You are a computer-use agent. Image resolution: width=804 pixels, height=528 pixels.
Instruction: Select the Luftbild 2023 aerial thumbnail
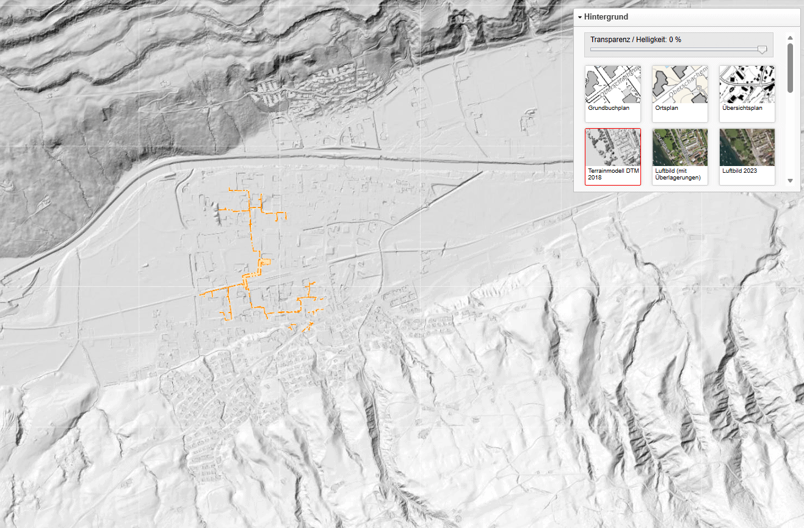coord(747,147)
